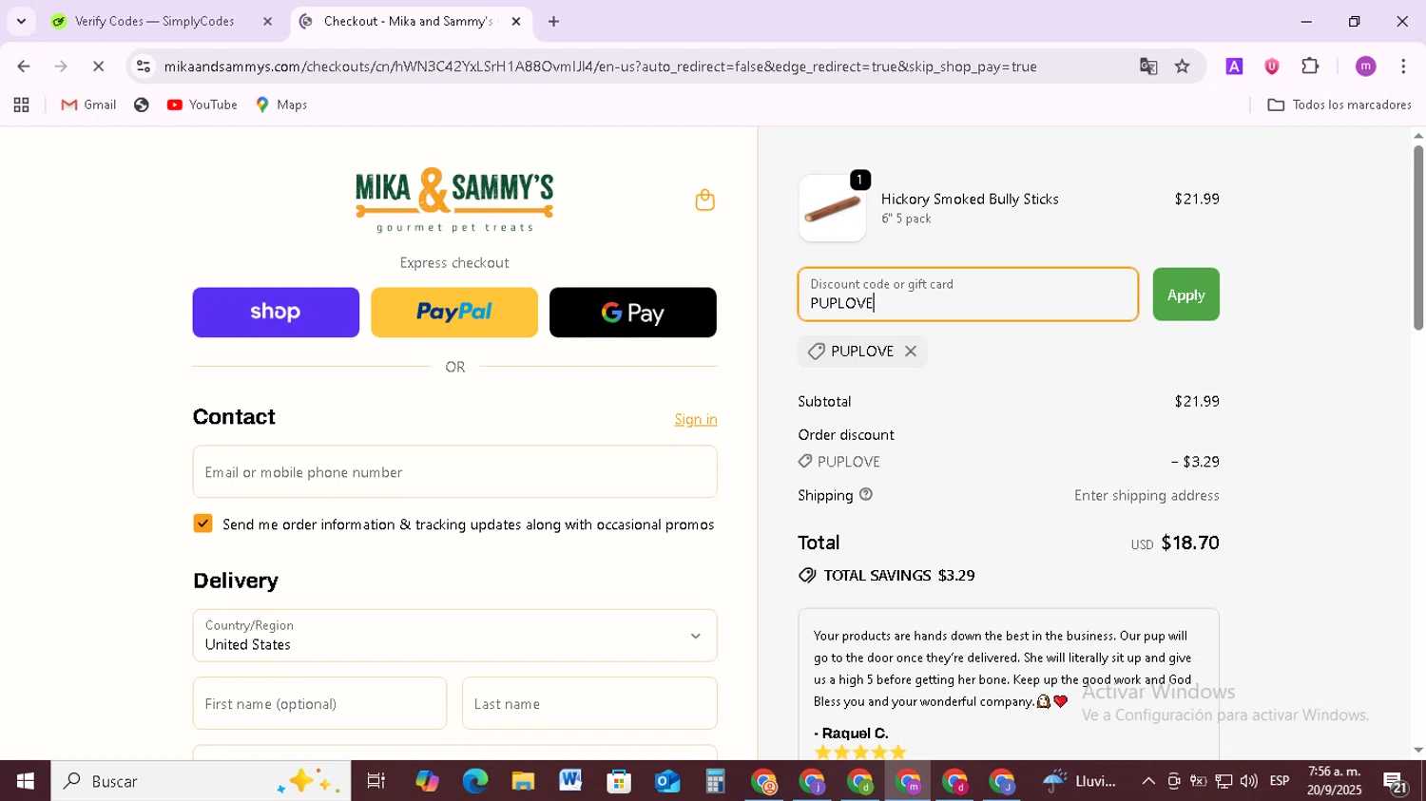Click the Apply discount button
Image resolution: width=1426 pixels, height=801 pixels.
tap(1185, 295)
